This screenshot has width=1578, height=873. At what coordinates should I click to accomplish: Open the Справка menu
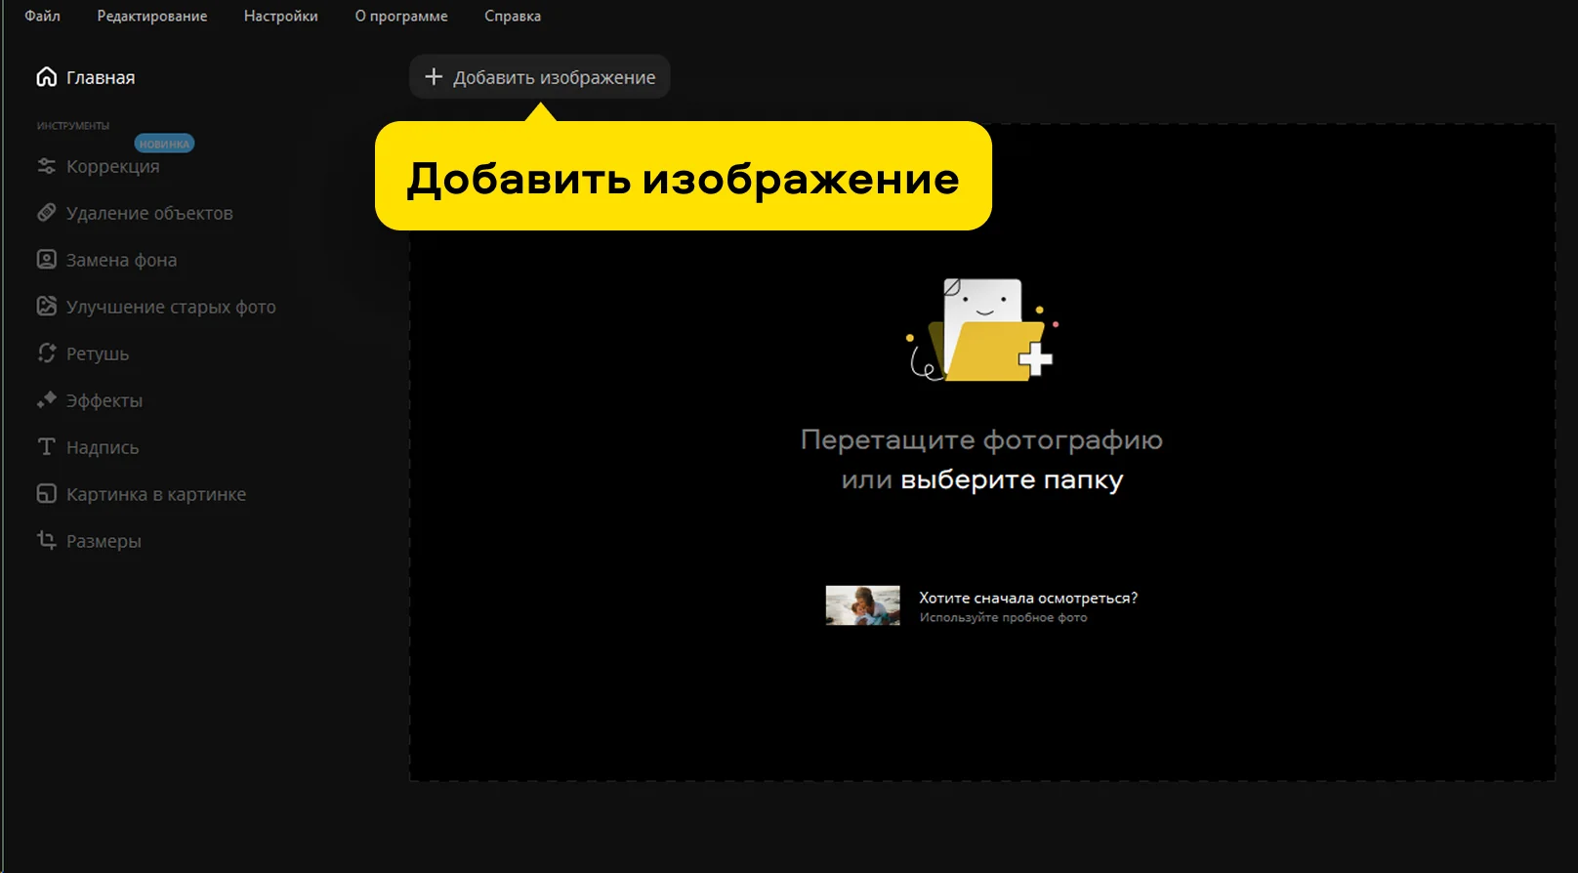pos(513,16)
